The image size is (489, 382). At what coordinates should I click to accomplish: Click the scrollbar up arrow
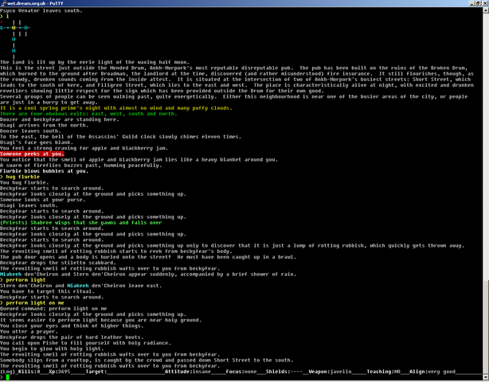[486, 10]
